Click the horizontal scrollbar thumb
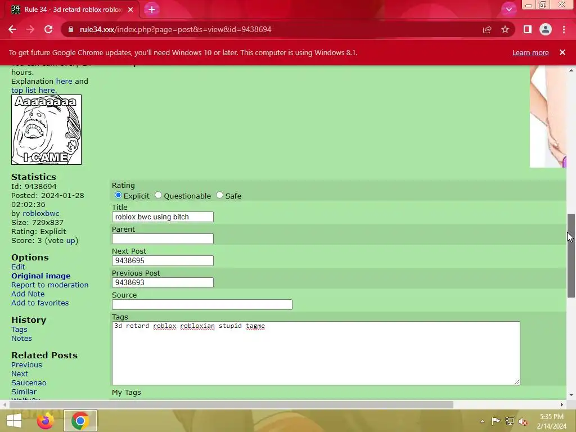This screenshot has height=432, width=576. pyautogui.click(x=231, y=405)
